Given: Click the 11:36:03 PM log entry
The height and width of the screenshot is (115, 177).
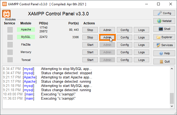Looking at the screenshot, I should coord(39,98).
